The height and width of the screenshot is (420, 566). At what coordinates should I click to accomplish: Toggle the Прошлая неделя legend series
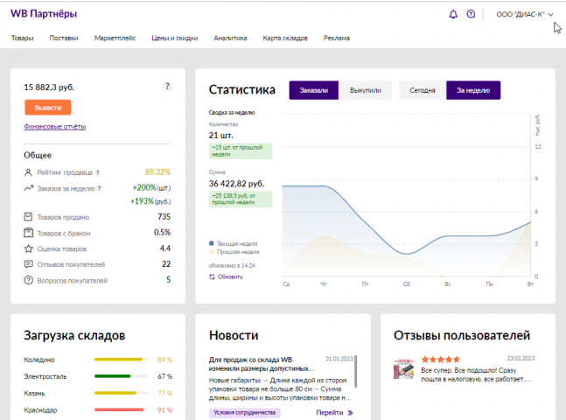tap(234, 252)
